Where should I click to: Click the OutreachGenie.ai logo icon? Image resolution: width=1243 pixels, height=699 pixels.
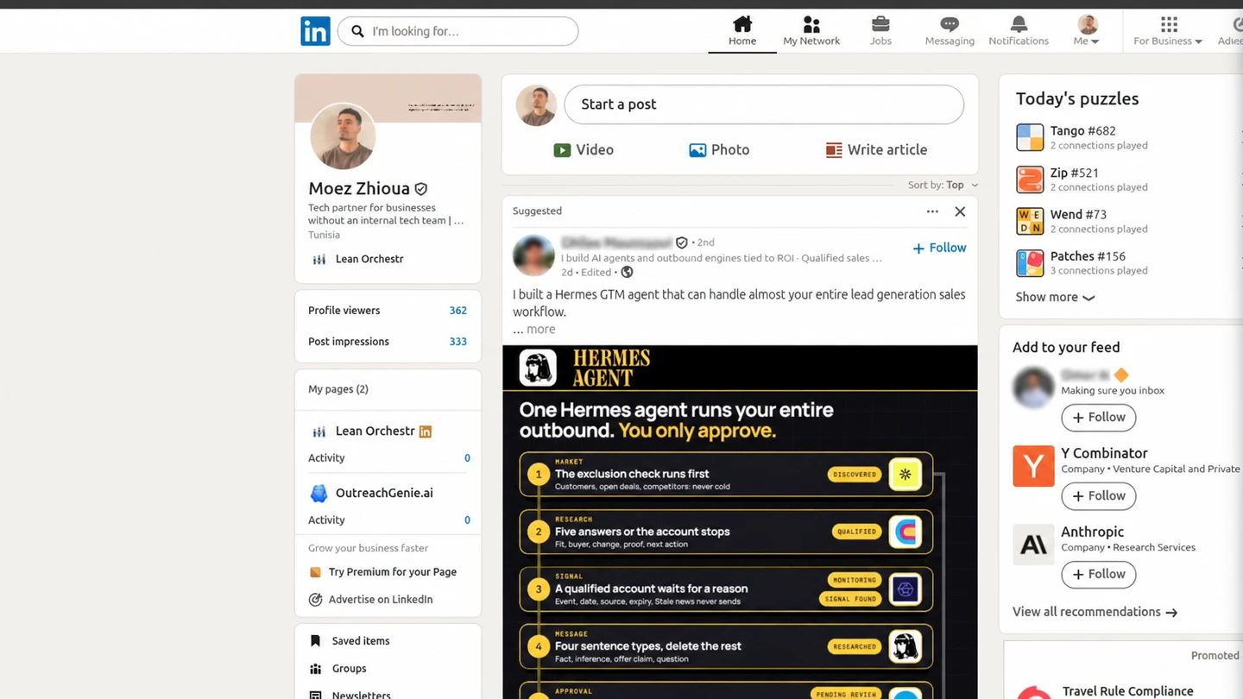pos(319,494)
